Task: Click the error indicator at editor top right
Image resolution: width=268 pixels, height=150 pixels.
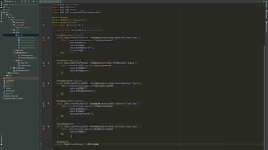Action: coord(257,5)
